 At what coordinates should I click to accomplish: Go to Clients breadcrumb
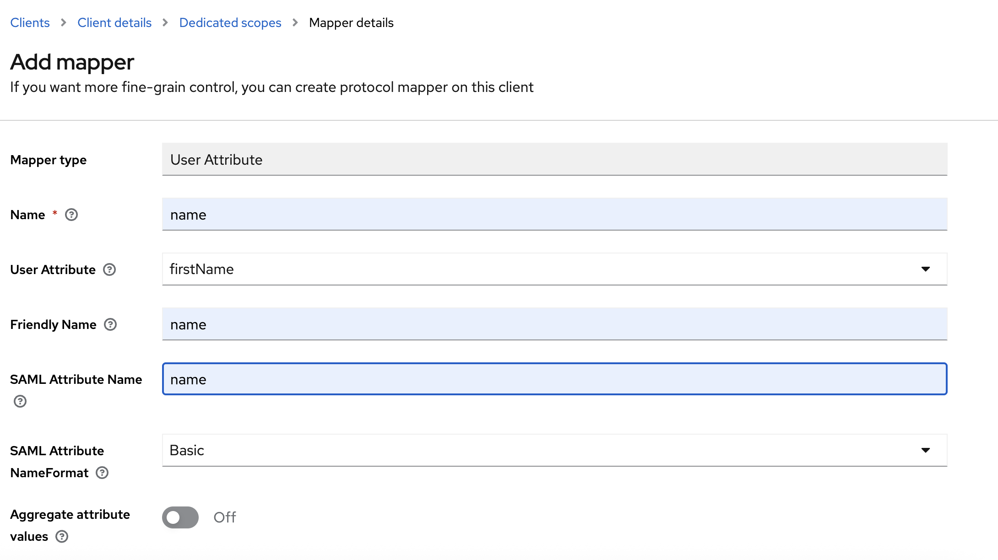pos(30,22)
